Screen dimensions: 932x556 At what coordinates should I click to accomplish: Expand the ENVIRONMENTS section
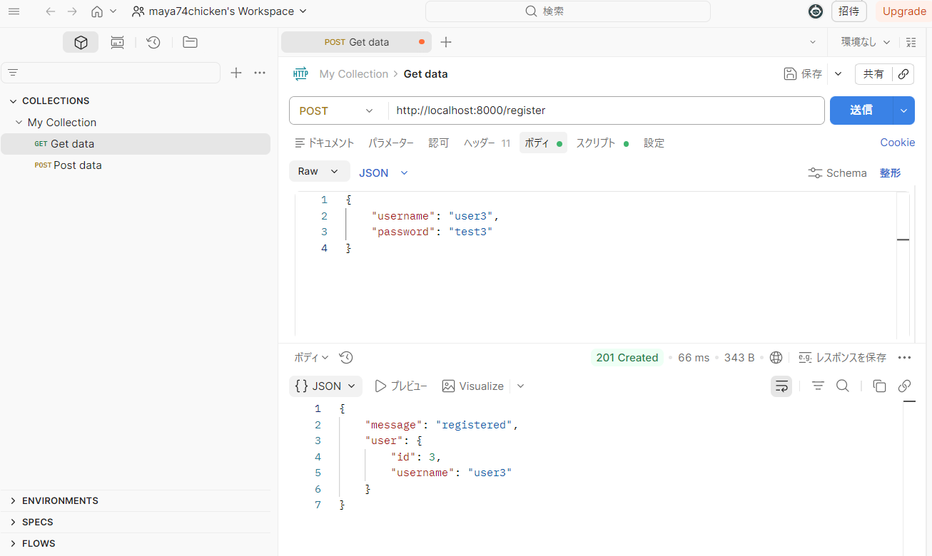(13, 501)
